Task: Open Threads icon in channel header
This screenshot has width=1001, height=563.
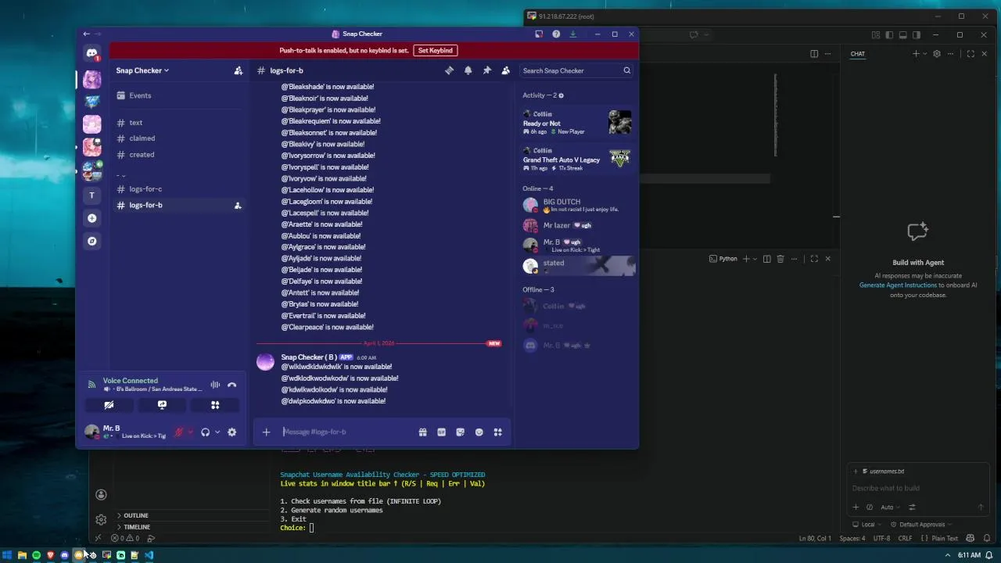Action: click(x=449, y=70)
